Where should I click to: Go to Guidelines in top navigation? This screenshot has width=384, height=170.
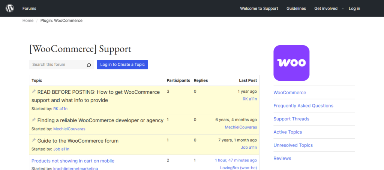coord(296,8)
